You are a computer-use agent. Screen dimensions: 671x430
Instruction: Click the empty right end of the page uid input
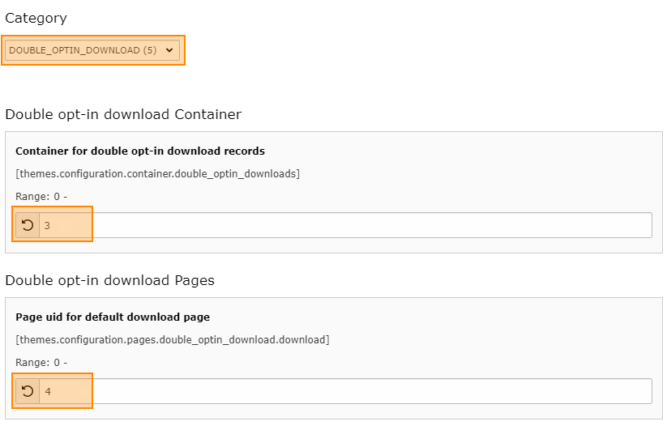tap(599, 391)
